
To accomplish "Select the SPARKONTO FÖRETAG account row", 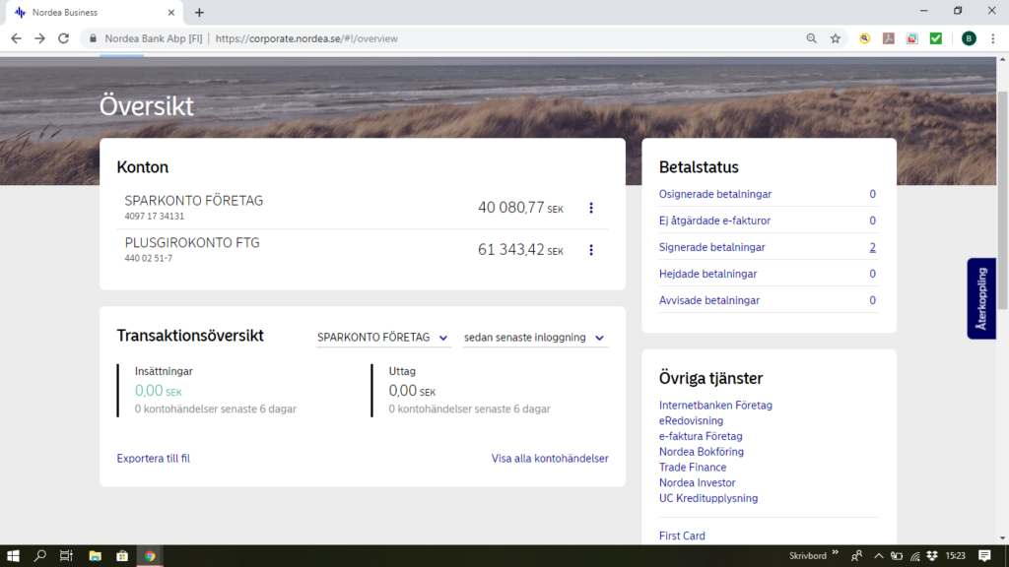I will click(363, 208).
